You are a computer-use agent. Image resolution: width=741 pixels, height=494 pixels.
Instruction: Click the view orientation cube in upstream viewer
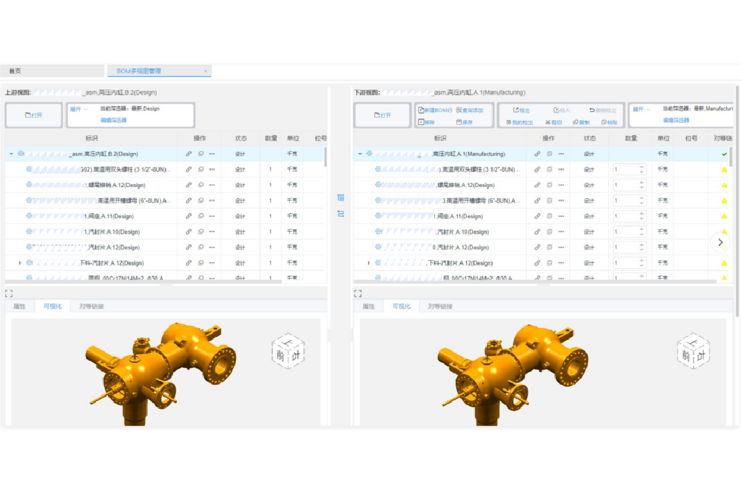(x=288, y=353)
